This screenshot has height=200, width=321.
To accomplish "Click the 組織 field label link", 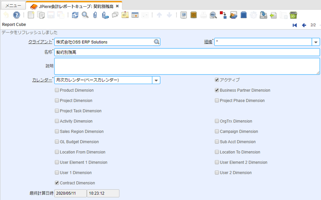I will tap(208, 42).
